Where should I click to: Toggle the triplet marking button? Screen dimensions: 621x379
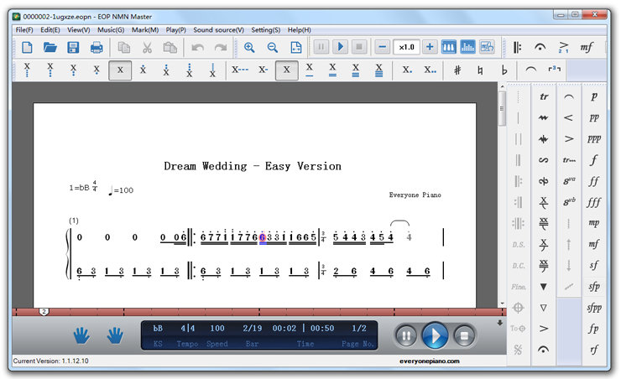point(554,70)
